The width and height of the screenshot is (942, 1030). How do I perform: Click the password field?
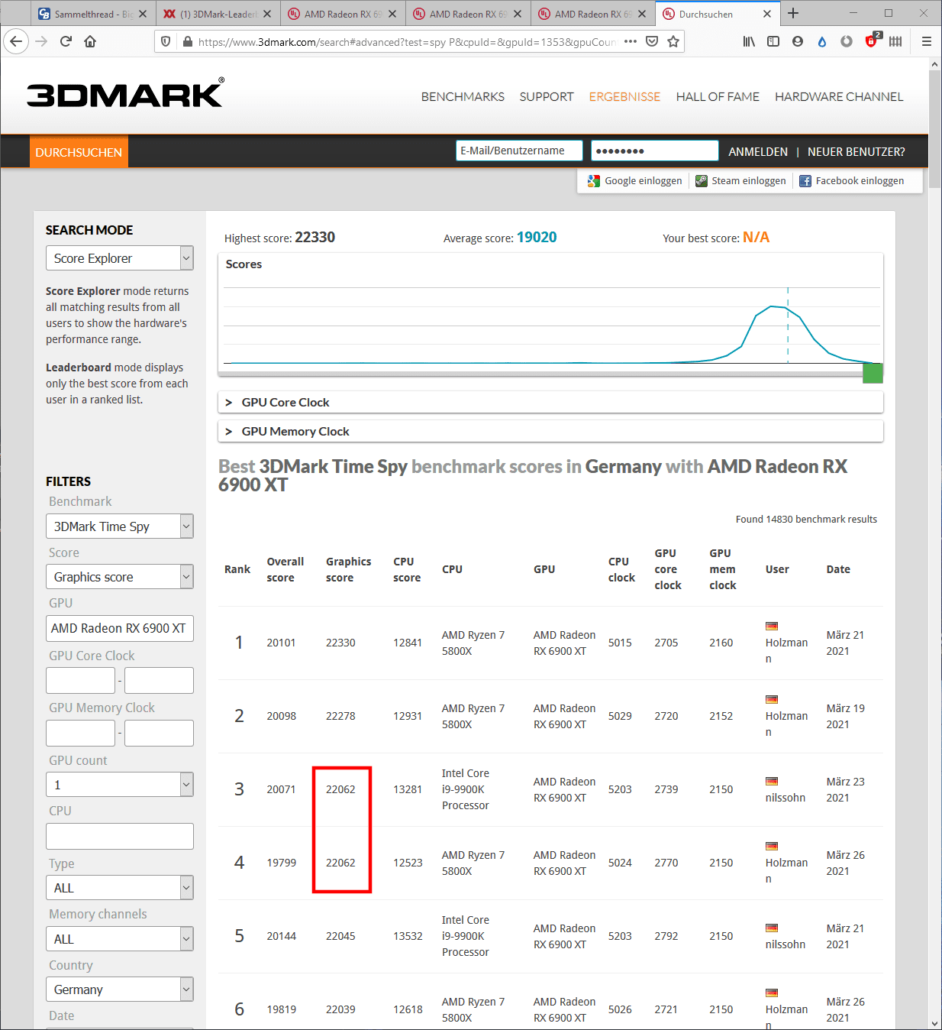655,151
